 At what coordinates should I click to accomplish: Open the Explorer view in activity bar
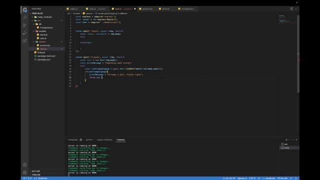coord(24,9)
